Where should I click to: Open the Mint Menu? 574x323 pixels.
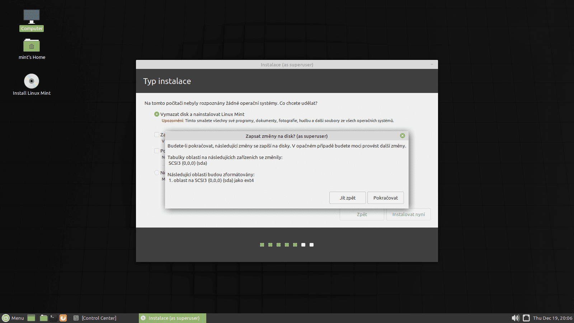pos(13,318)
